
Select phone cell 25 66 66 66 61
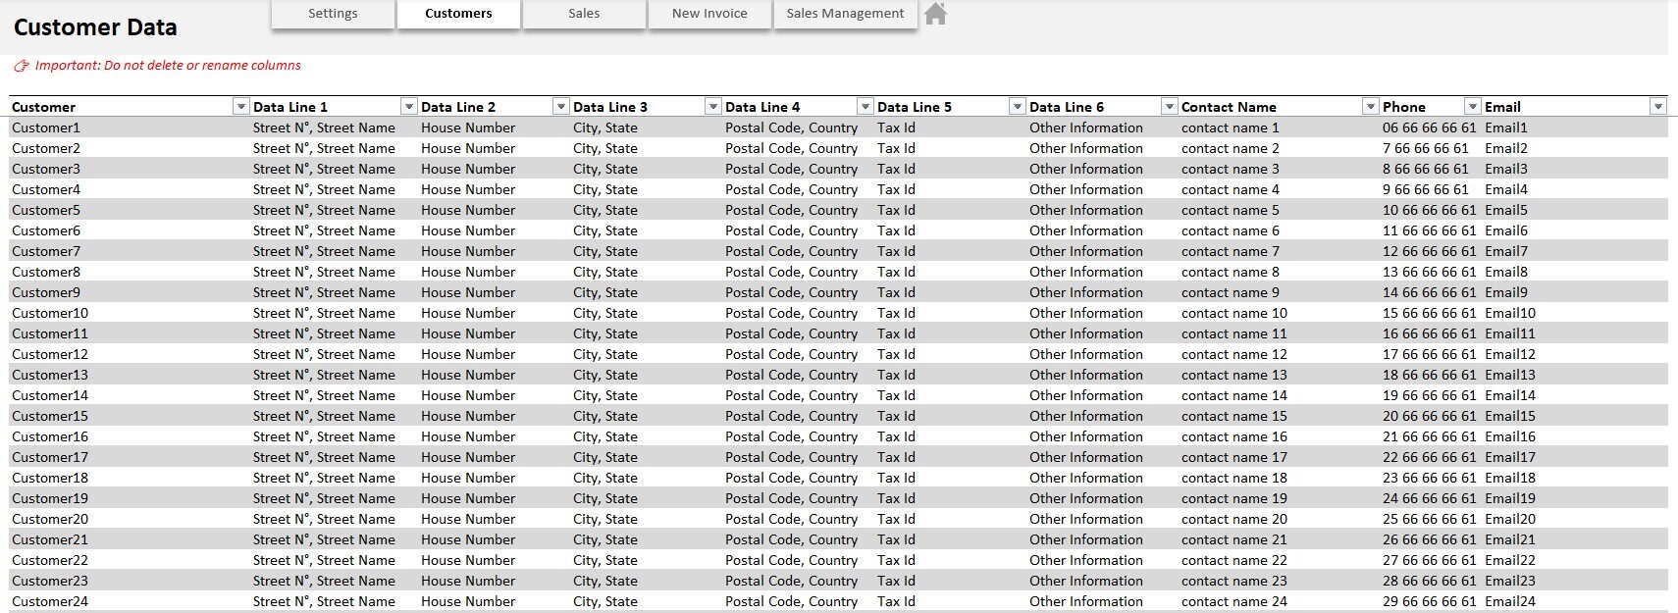pos(1430,519)
